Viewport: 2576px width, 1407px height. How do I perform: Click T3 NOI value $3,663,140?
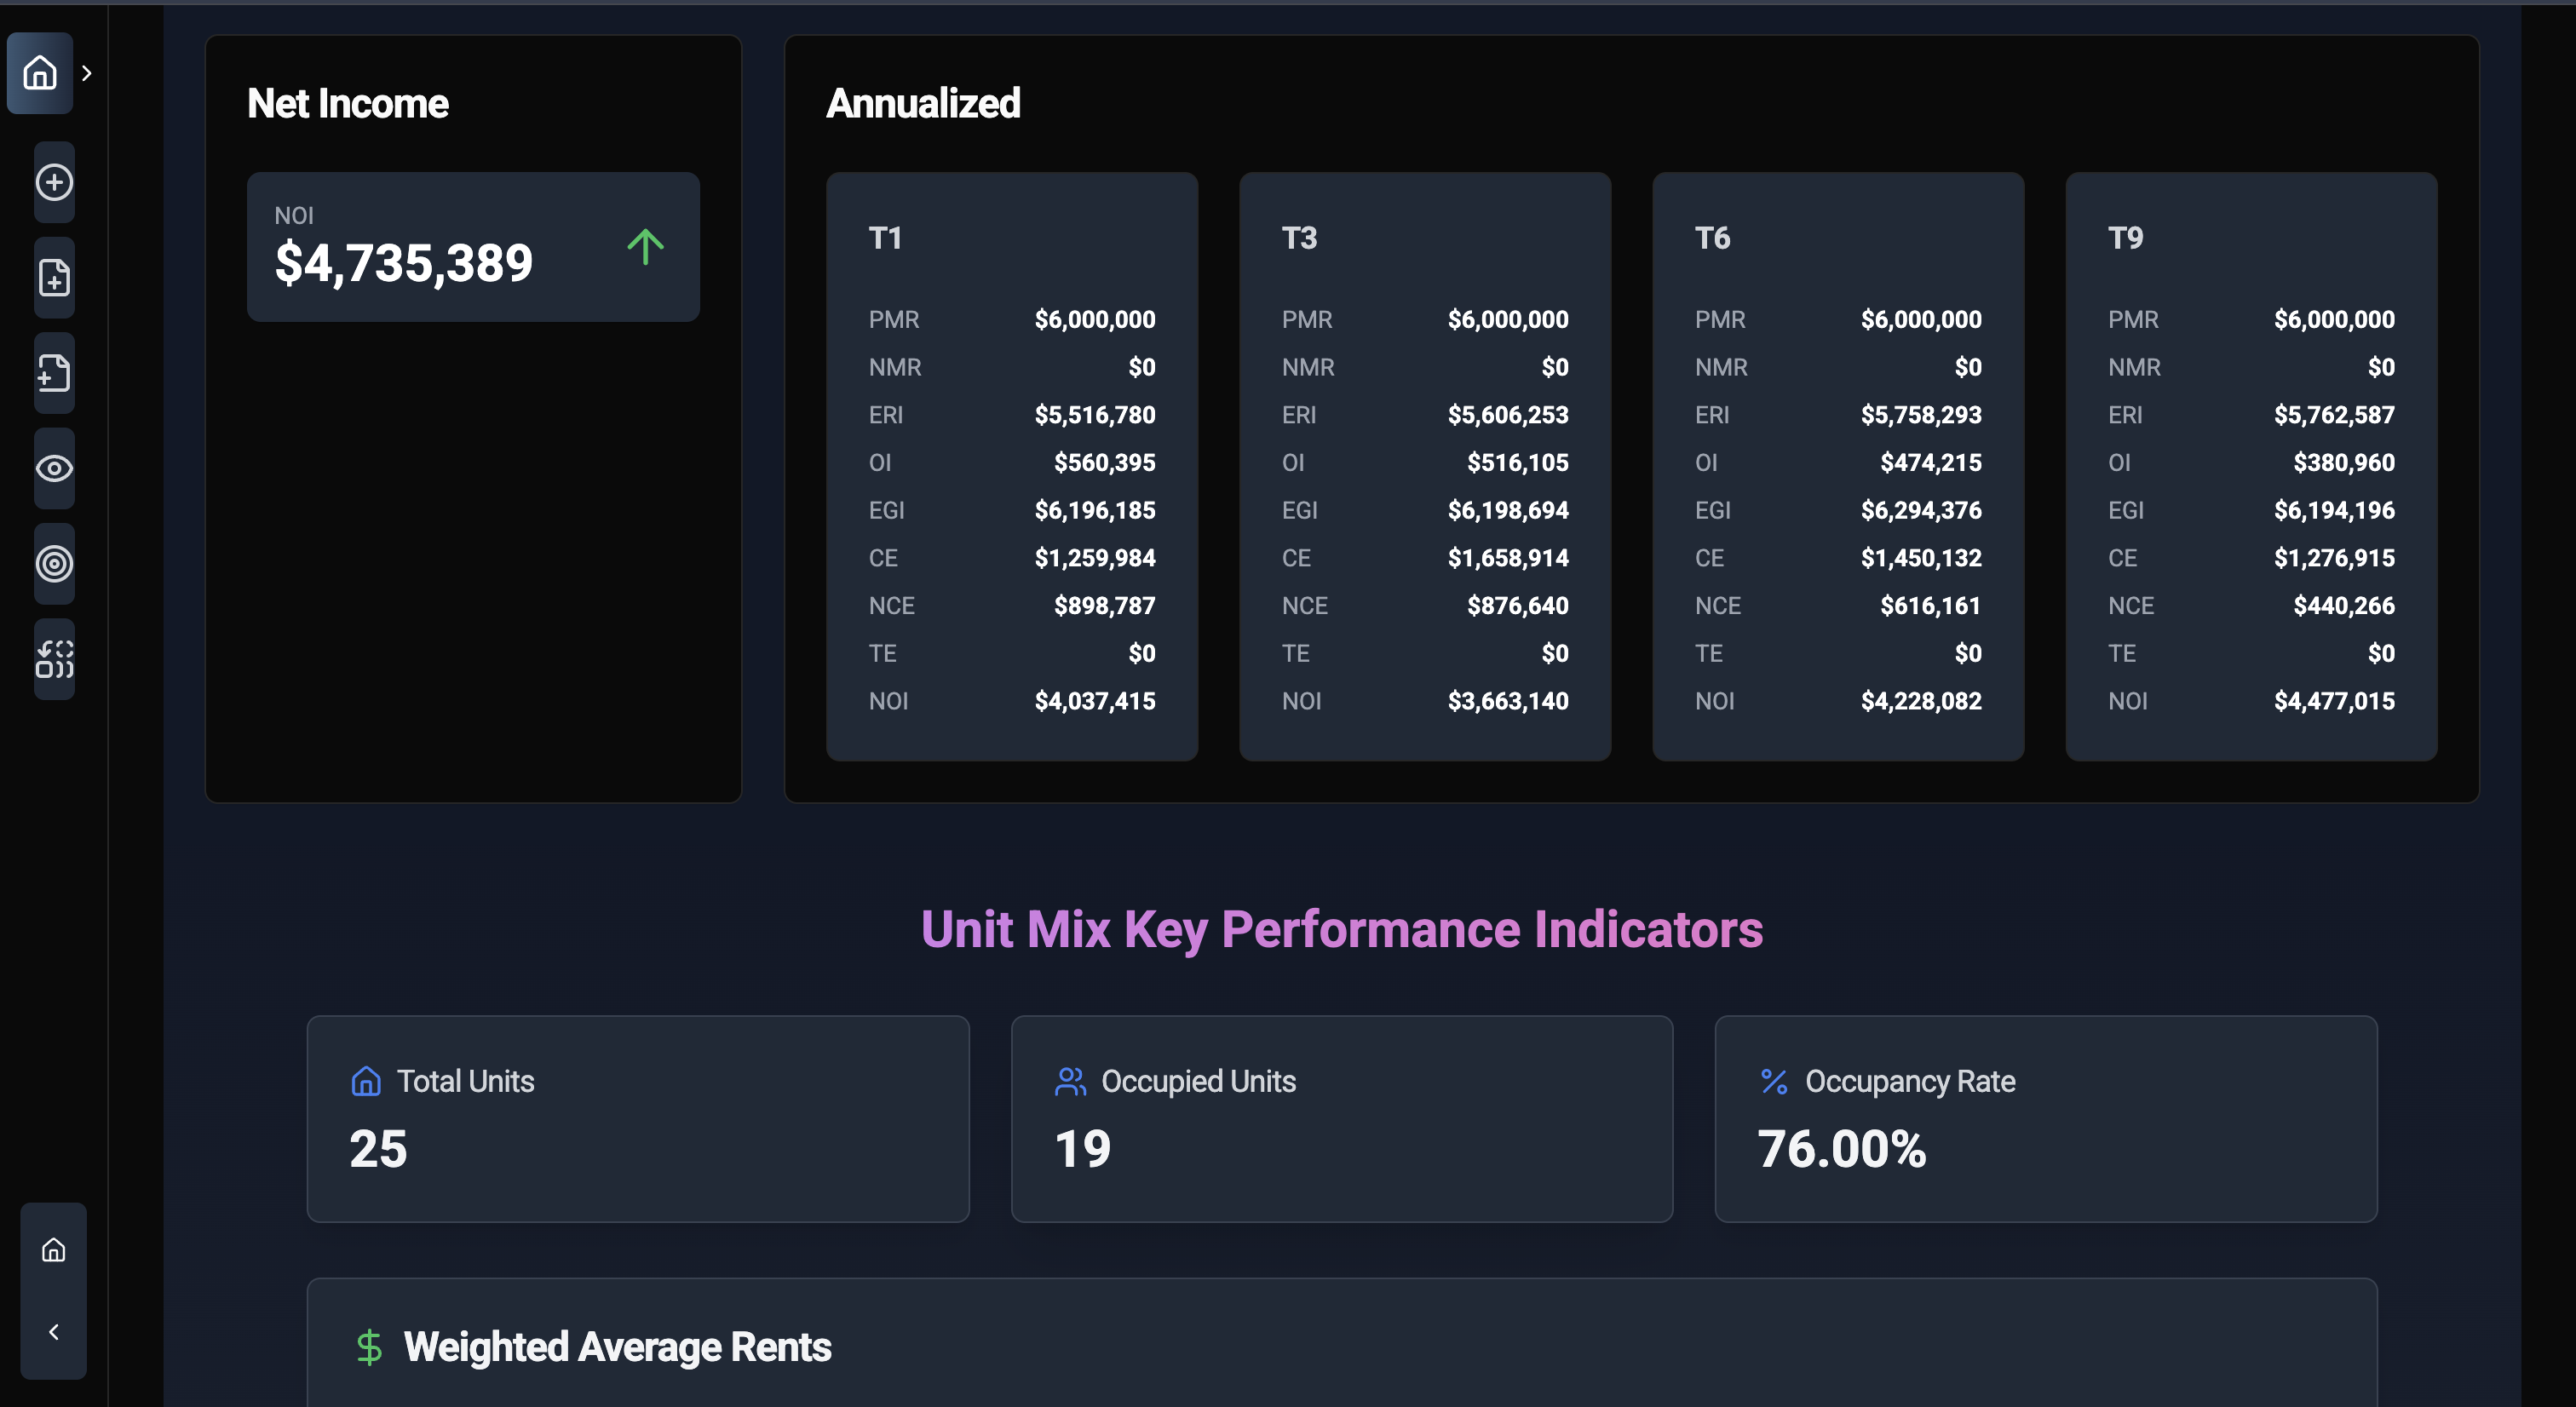[x=1508, y=701]
